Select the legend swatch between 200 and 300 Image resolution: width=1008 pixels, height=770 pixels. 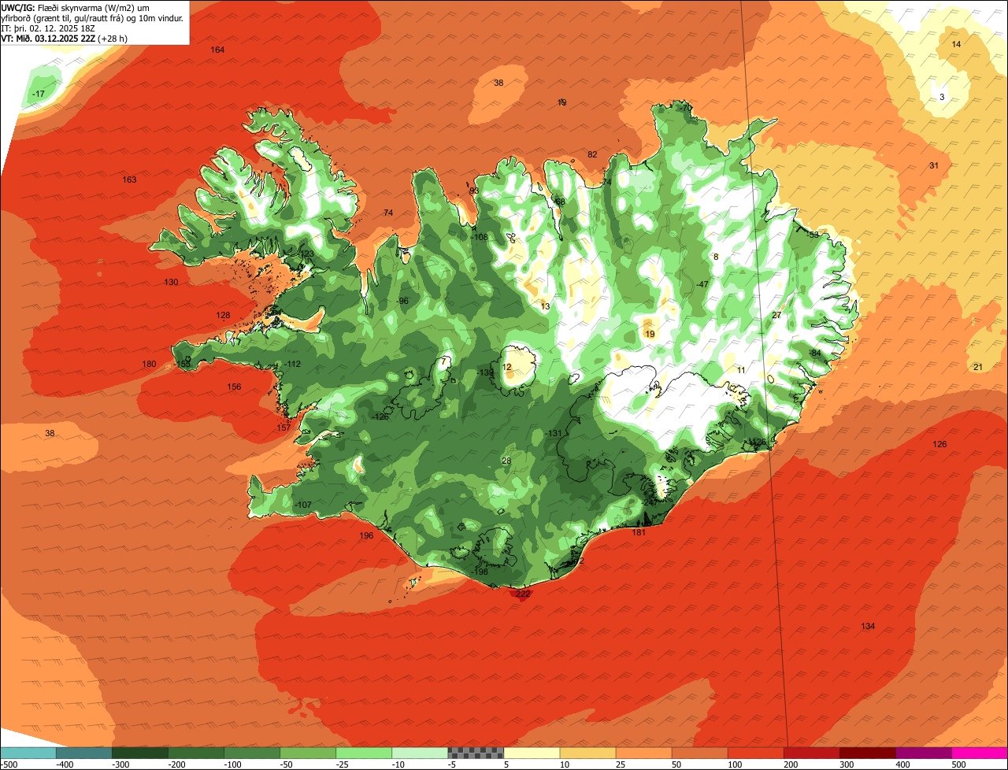[811, 753]
